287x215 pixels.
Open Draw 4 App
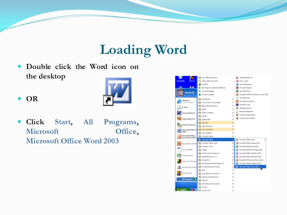coord(242,81)
